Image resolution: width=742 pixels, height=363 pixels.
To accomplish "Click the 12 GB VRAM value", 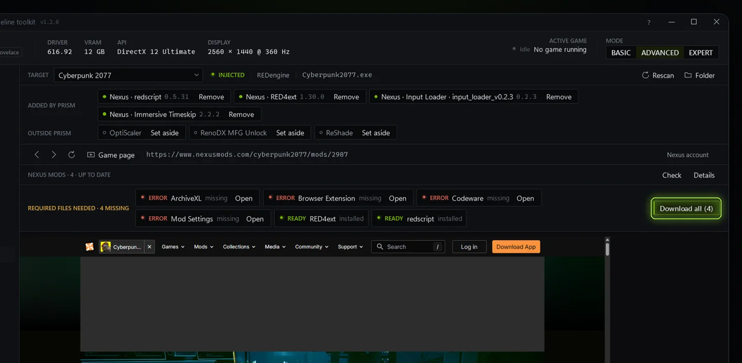I will 94,51.
